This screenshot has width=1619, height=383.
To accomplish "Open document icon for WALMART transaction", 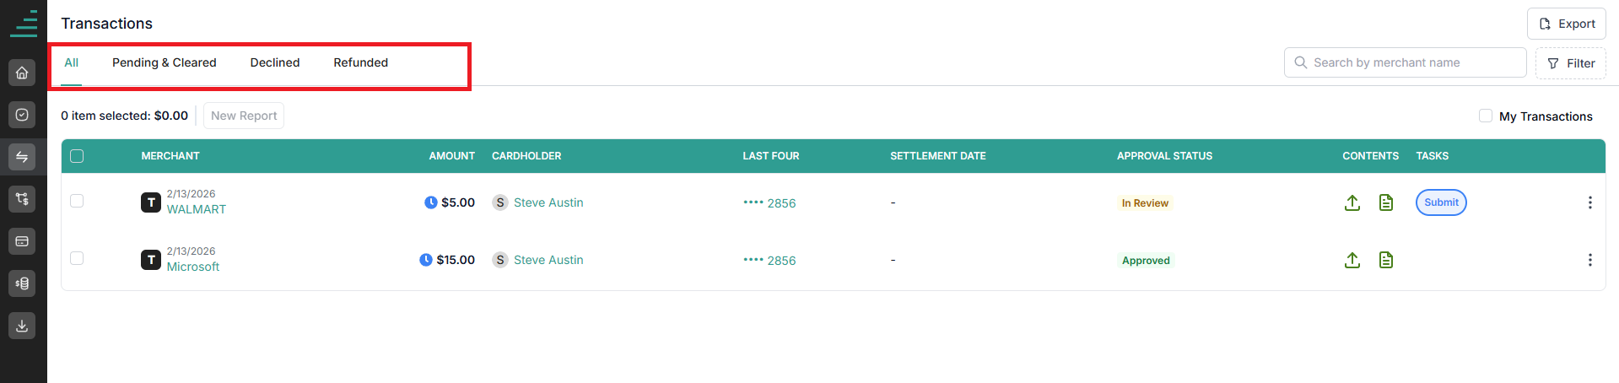I will coord(1386,202).
